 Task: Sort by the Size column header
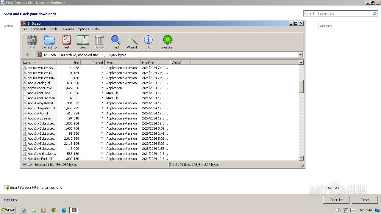(69, 63)
